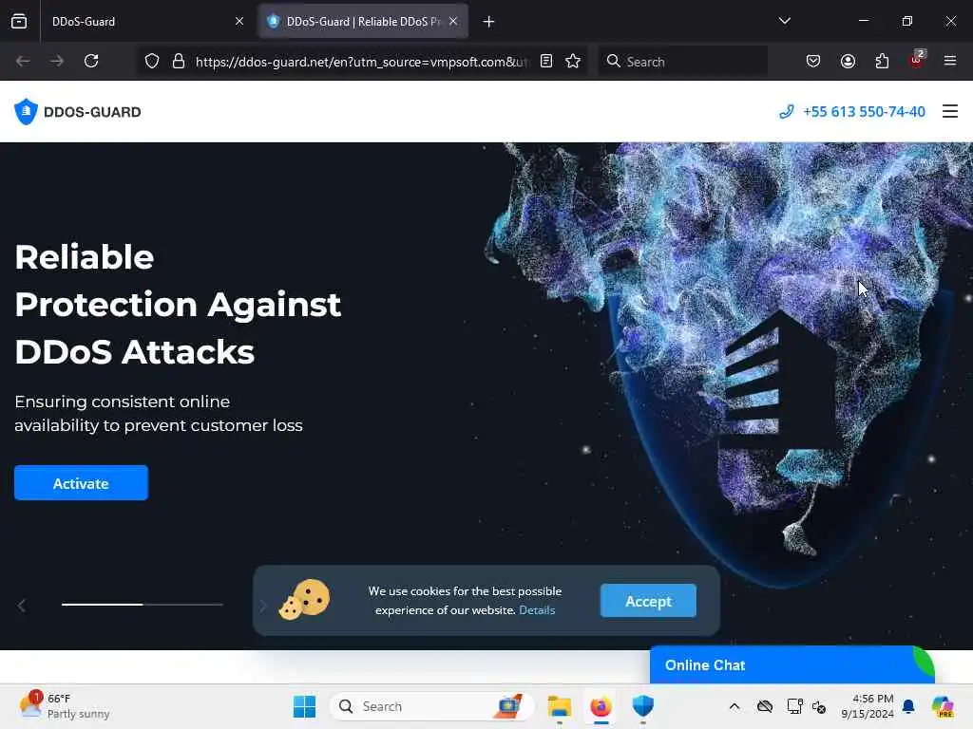Click the Firefox Search box
Viewport: 973px width, 729px height.
[683, 62]
